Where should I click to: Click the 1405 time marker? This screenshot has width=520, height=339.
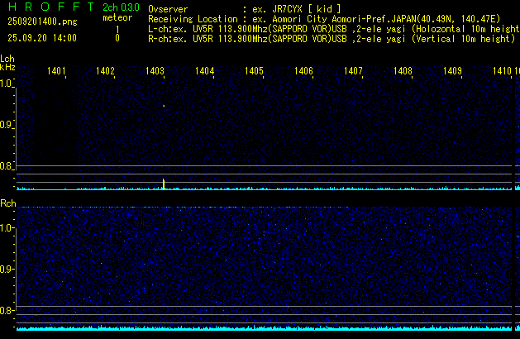tap(254, 71)
